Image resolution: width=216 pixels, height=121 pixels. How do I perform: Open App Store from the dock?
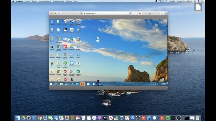pyautogui.click(x=133, y=118)
